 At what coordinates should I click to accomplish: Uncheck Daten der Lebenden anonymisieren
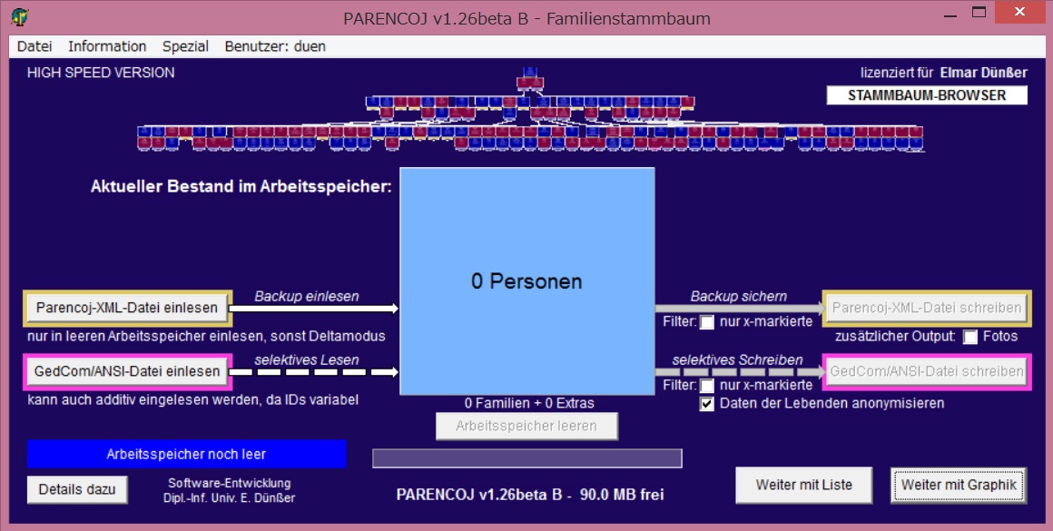[x=707, y=404]
